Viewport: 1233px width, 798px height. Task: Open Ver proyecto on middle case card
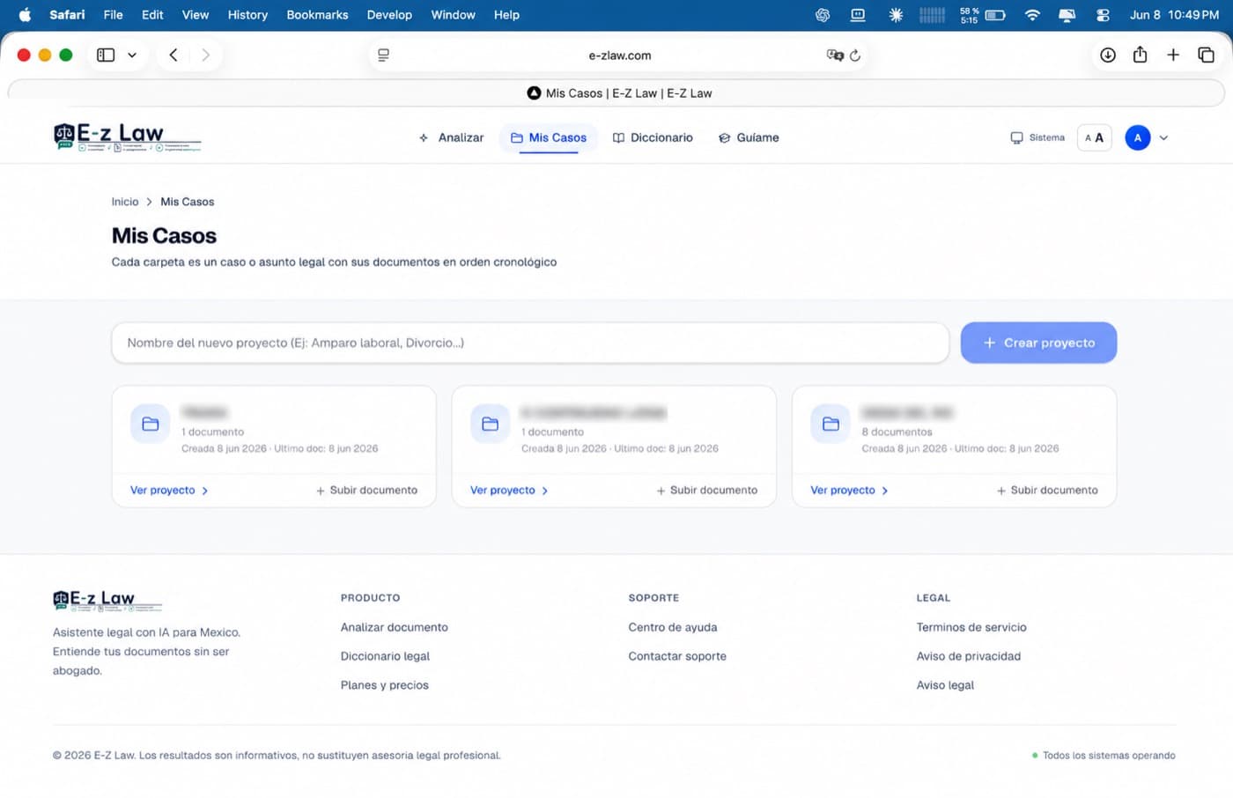[x=509, y=490]
